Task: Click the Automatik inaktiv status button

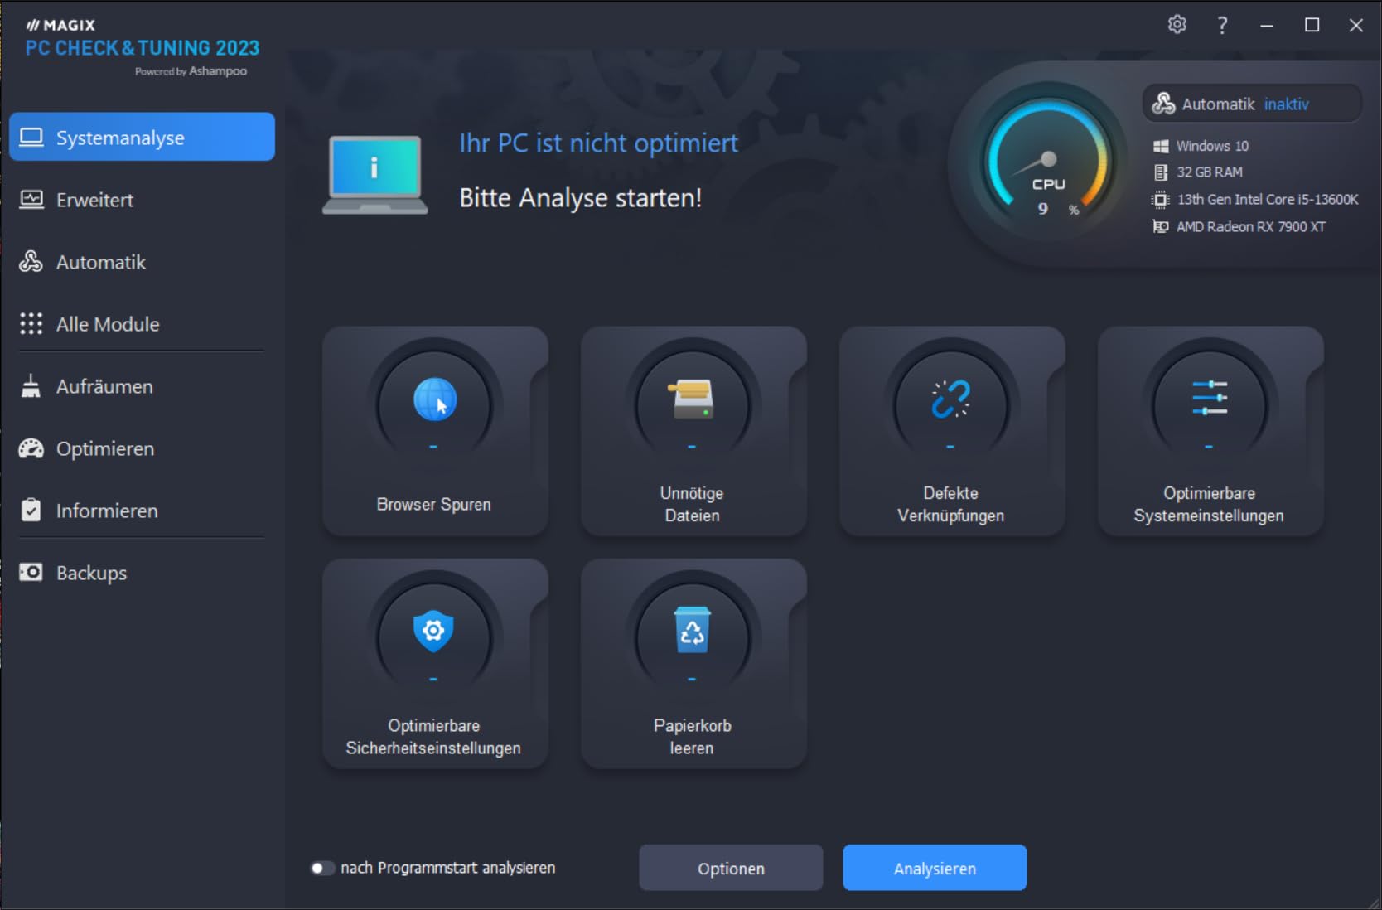Action: (x=1252, y=104)
